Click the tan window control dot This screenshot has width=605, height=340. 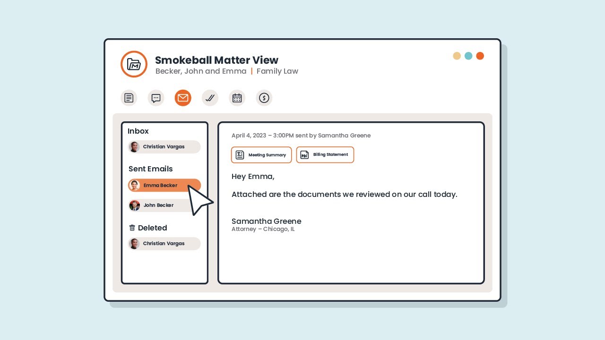tap(457, 56)
